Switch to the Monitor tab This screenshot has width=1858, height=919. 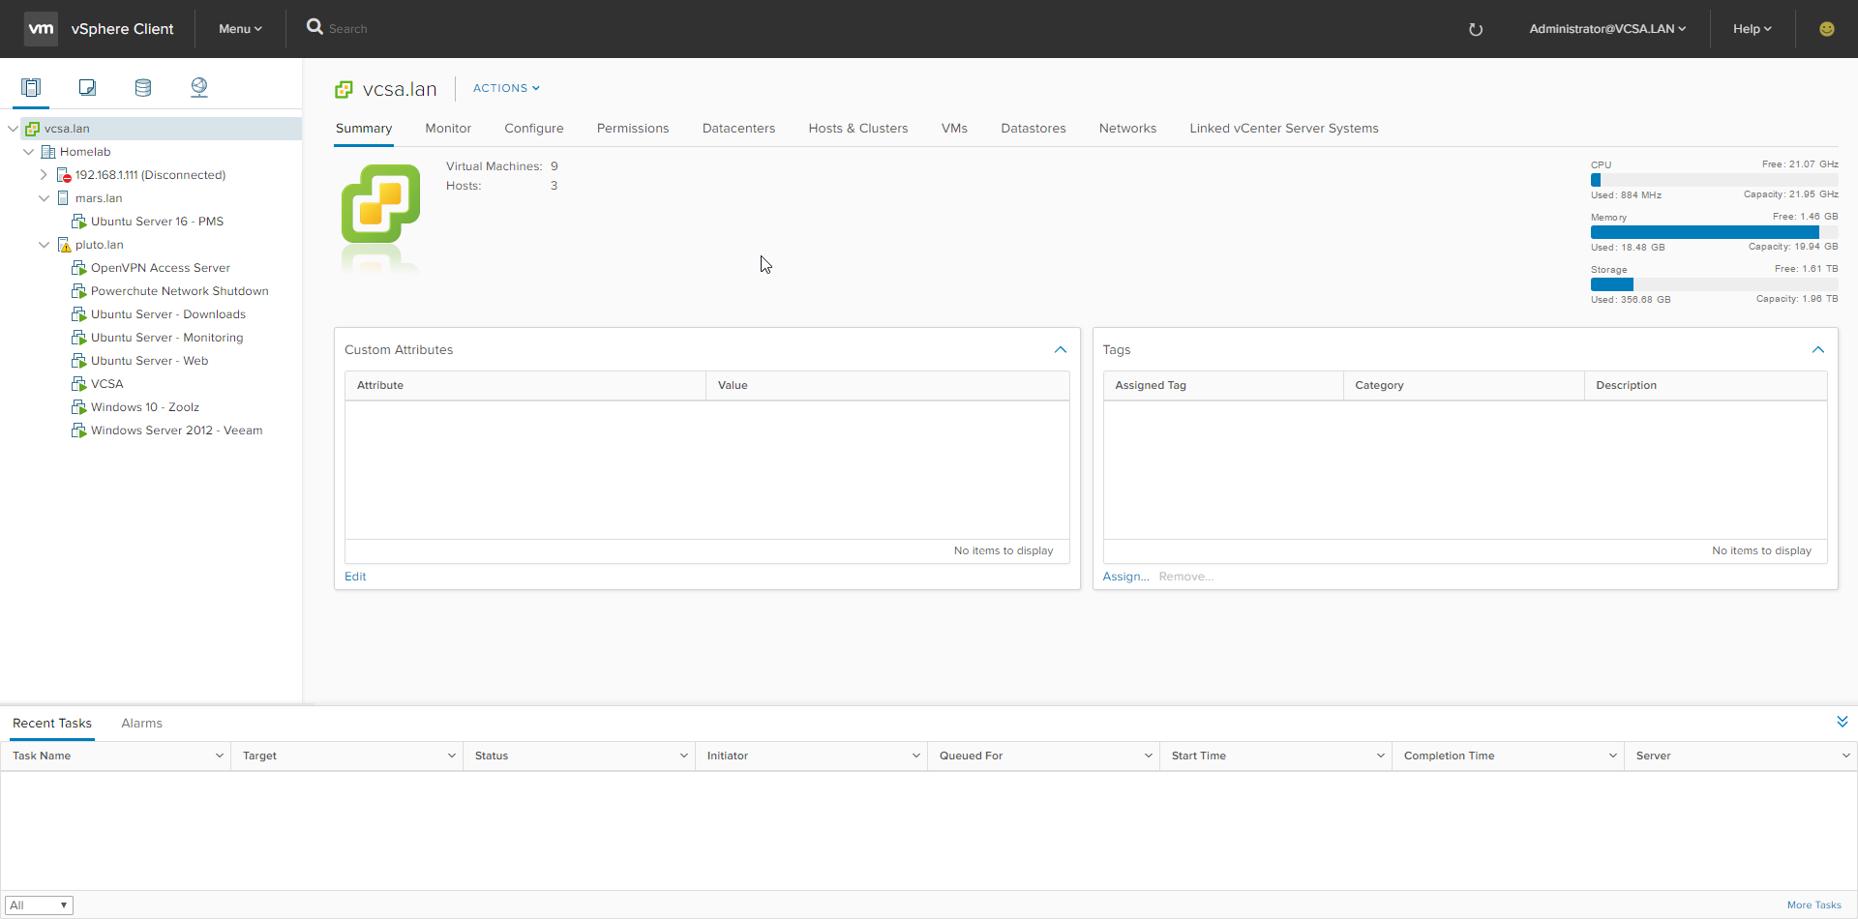click(448, 129)
